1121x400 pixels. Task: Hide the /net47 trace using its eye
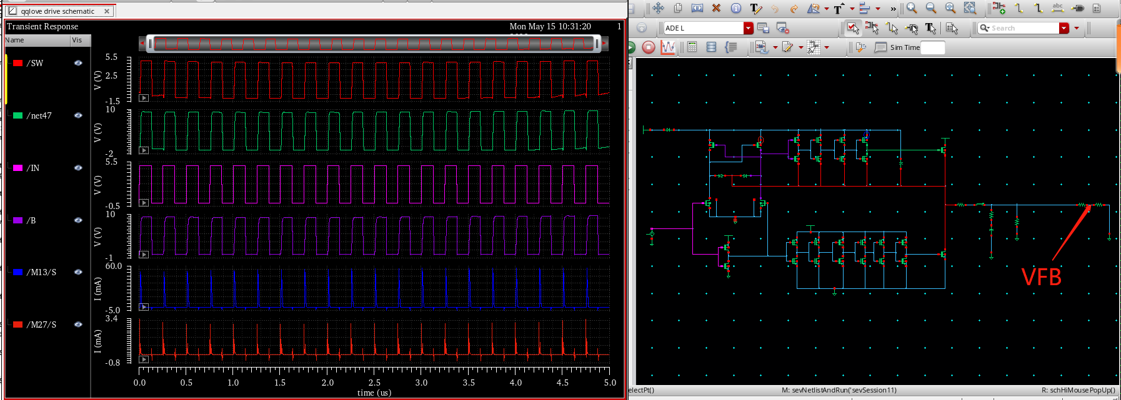[x=78, y=115]
